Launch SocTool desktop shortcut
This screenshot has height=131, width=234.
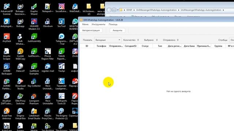[61, 23]
